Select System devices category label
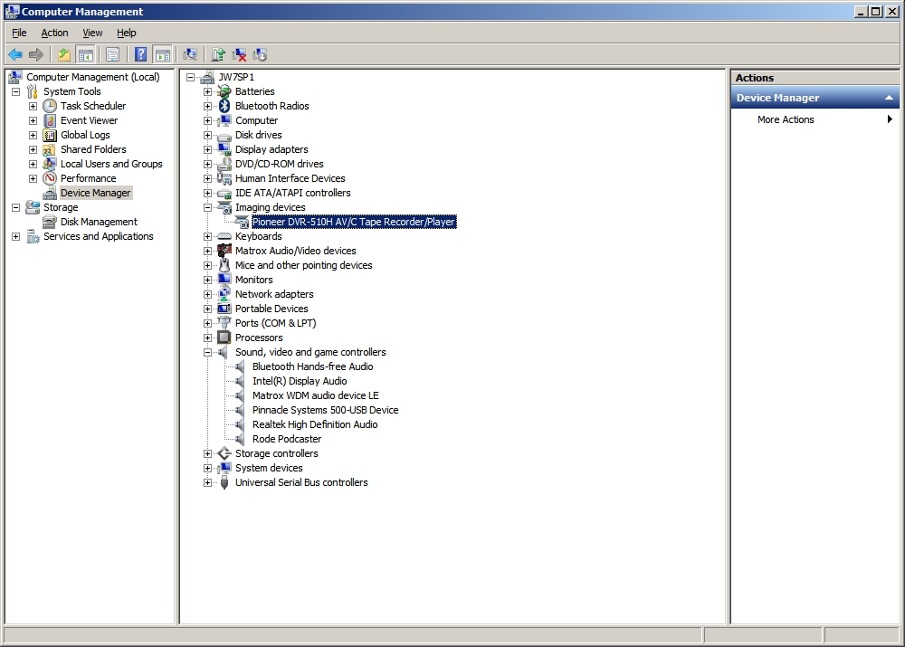Viewport: 905px width, 647px height. click(269, 468)
